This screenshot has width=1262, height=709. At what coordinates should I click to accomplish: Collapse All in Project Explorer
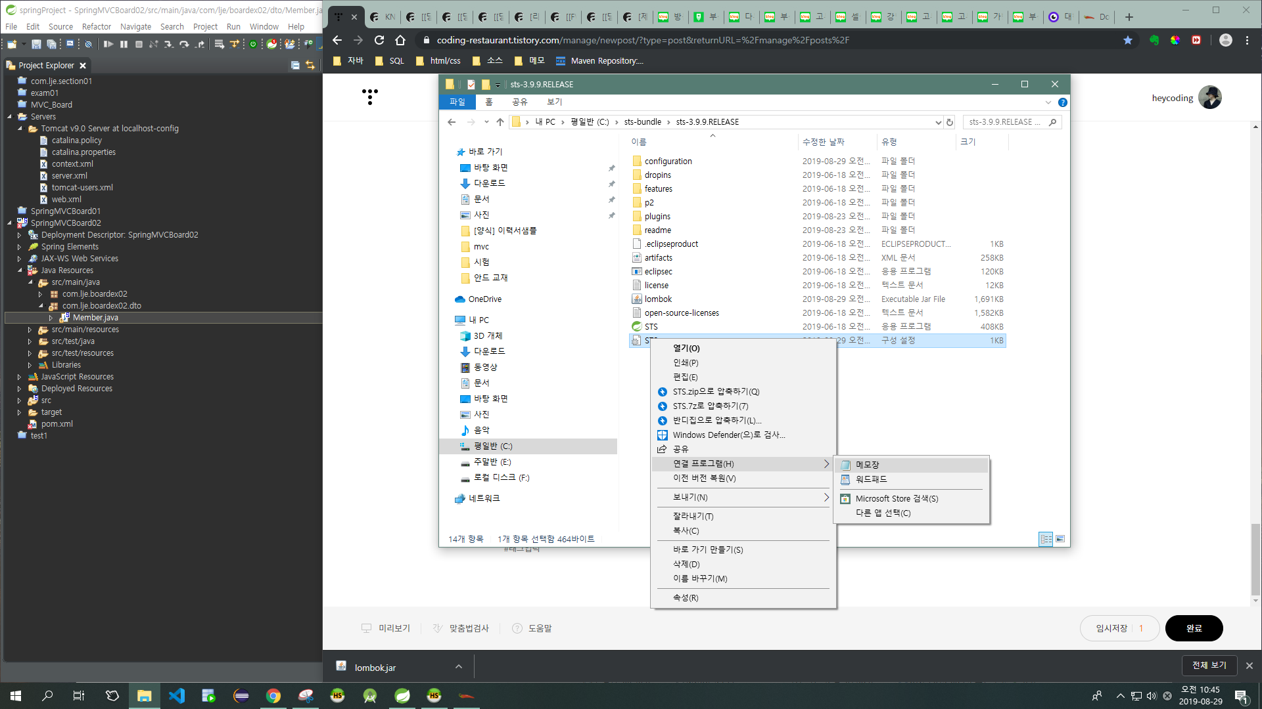coord(295,65)
